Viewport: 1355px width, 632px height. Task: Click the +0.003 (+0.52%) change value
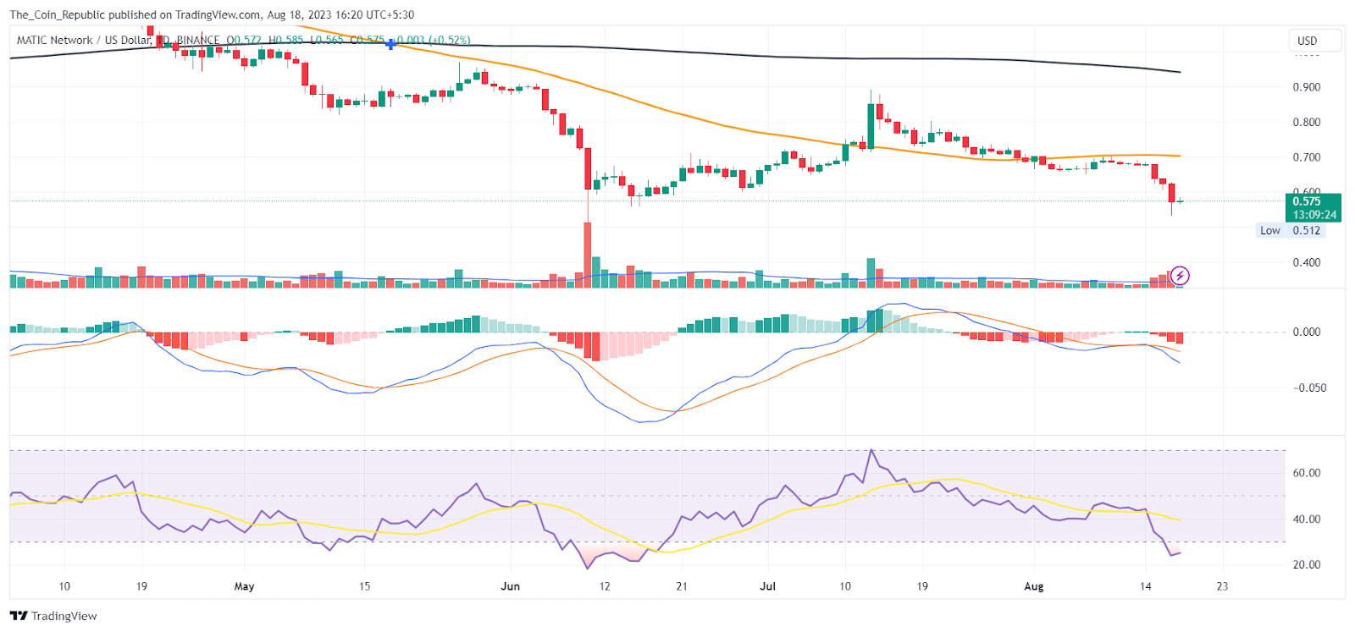pyautogui.click(x=430, y=40)
